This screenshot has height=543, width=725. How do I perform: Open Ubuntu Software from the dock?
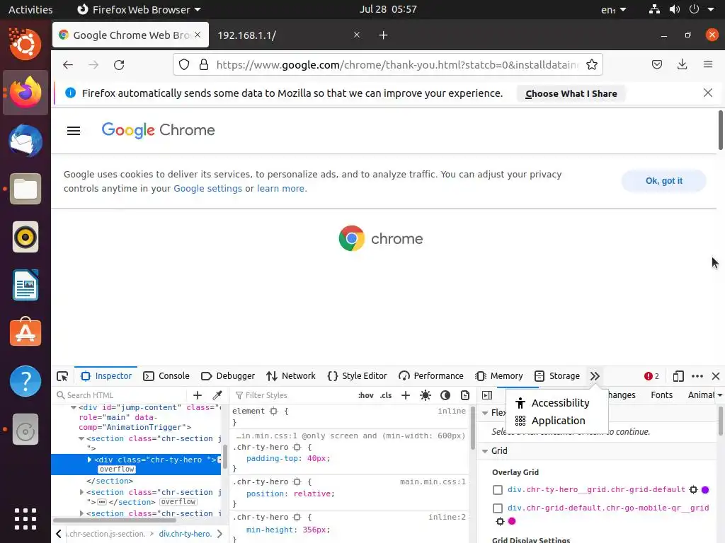[25, 333]
